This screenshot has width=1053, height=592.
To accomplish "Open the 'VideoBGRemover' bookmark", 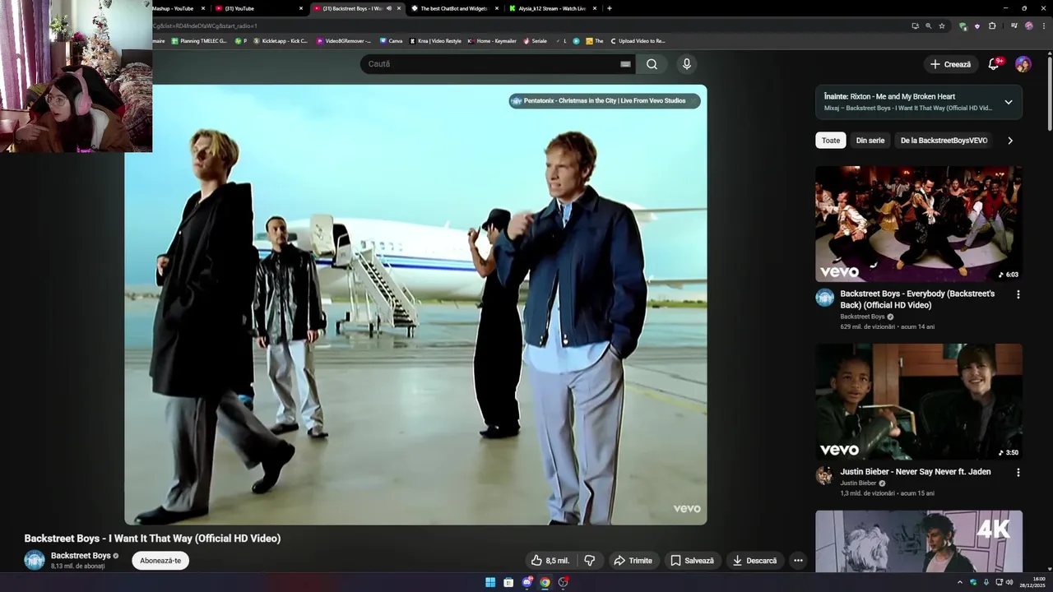I will (x=344, y=40).
